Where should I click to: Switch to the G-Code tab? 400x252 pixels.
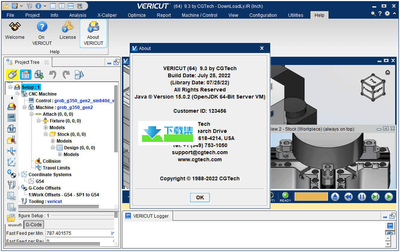click(x=34, y=225)
